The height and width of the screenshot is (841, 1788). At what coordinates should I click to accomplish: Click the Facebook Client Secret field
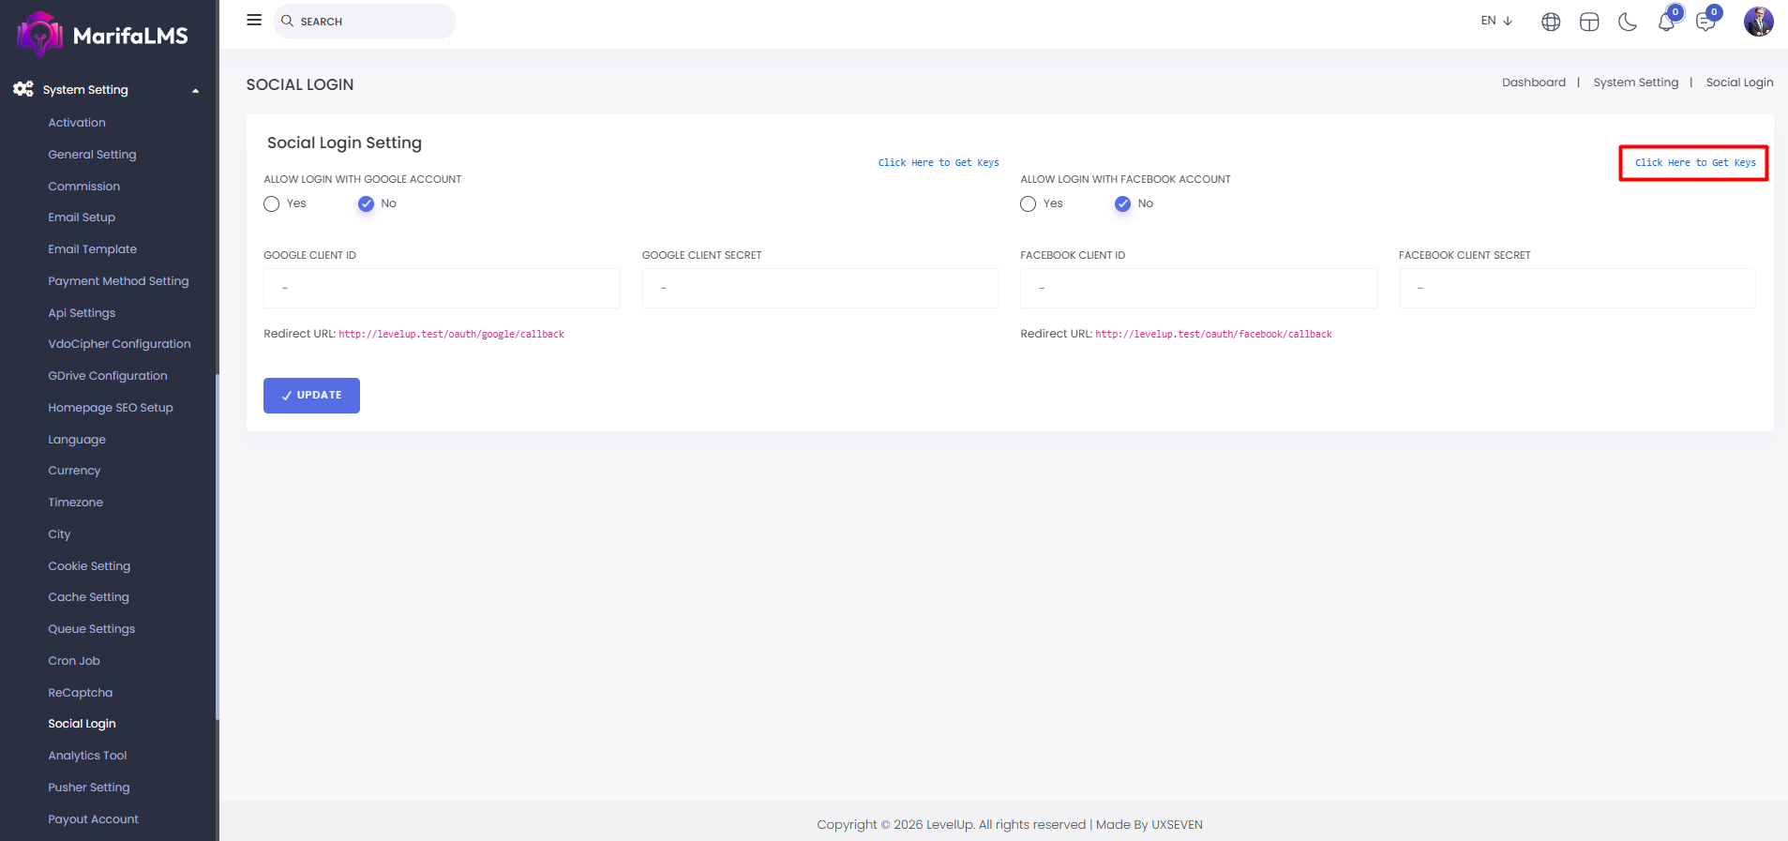click(x=1576, y=289)
